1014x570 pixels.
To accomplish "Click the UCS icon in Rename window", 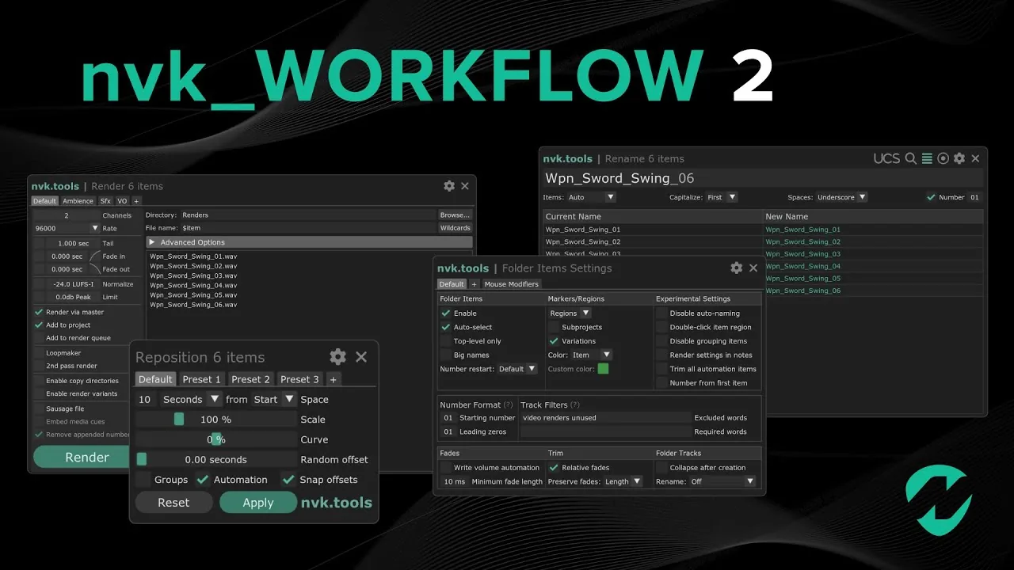I will [x=886, y=158].
